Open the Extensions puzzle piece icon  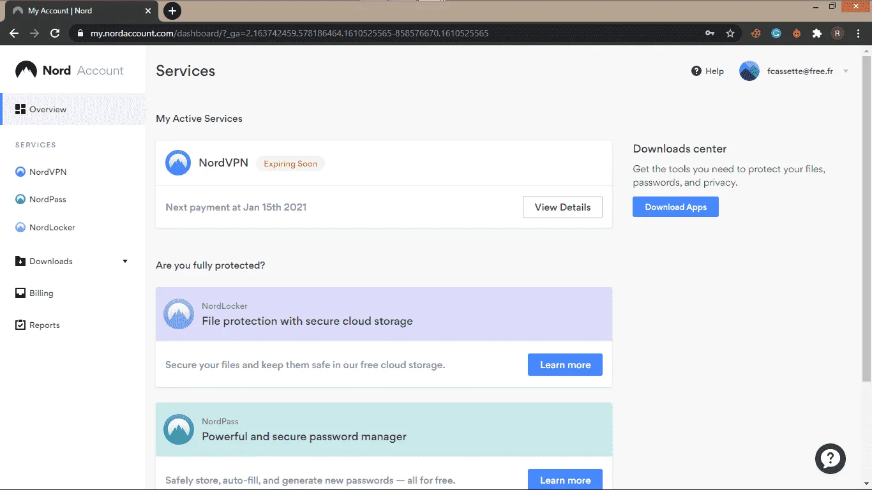(817, 33)
